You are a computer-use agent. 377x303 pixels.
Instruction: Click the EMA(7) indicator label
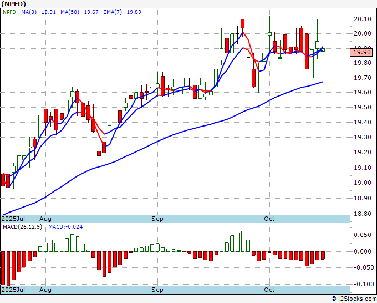pyautogui.click(x=113, y=12)
